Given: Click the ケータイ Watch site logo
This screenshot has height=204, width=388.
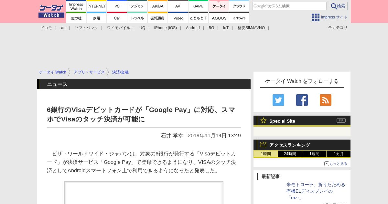Looking at the screenshot, I should [x=51, y=11].
